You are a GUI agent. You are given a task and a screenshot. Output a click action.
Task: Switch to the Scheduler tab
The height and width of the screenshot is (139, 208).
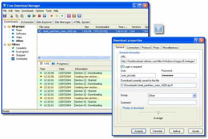[x=27, y=22]
